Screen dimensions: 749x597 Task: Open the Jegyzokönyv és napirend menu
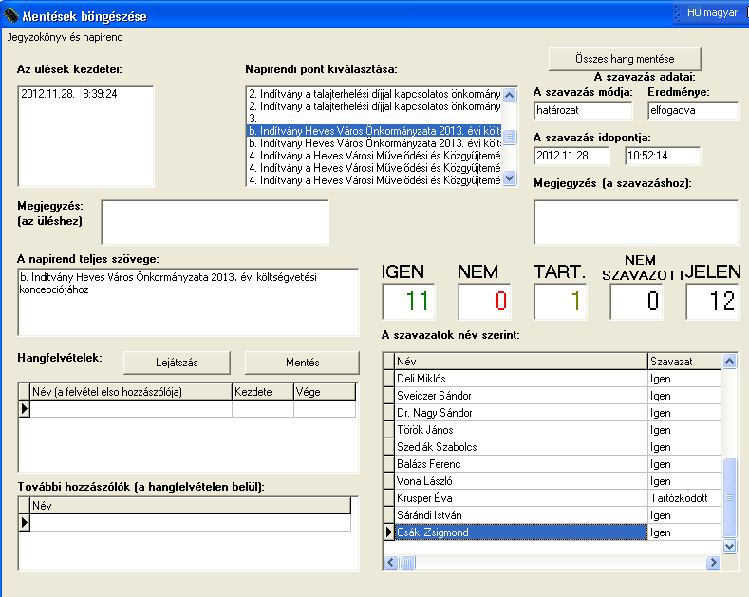coord(65,37)
